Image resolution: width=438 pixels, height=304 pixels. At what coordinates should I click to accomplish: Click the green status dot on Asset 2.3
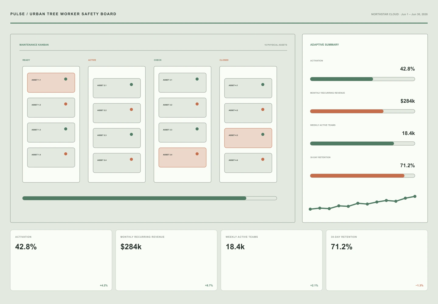point(131,134)
